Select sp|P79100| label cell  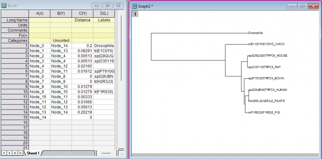(x=104, y=71)
